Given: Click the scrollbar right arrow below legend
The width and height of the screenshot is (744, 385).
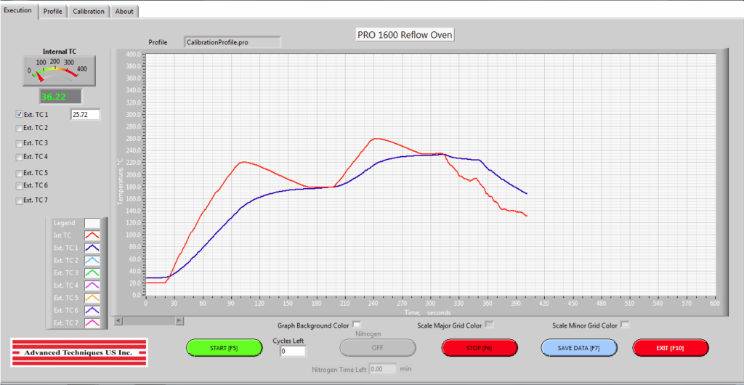Looking at the screenshot, I should click(179, 320).
